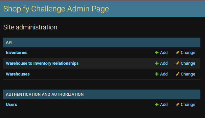Open the Inventories model list
The image size is (205, 118).
17,53
